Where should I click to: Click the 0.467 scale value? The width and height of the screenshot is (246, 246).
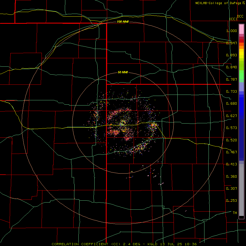click(x=232, y=152)
